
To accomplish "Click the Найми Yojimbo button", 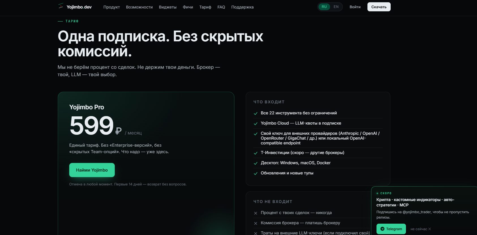I will [92, 170].
